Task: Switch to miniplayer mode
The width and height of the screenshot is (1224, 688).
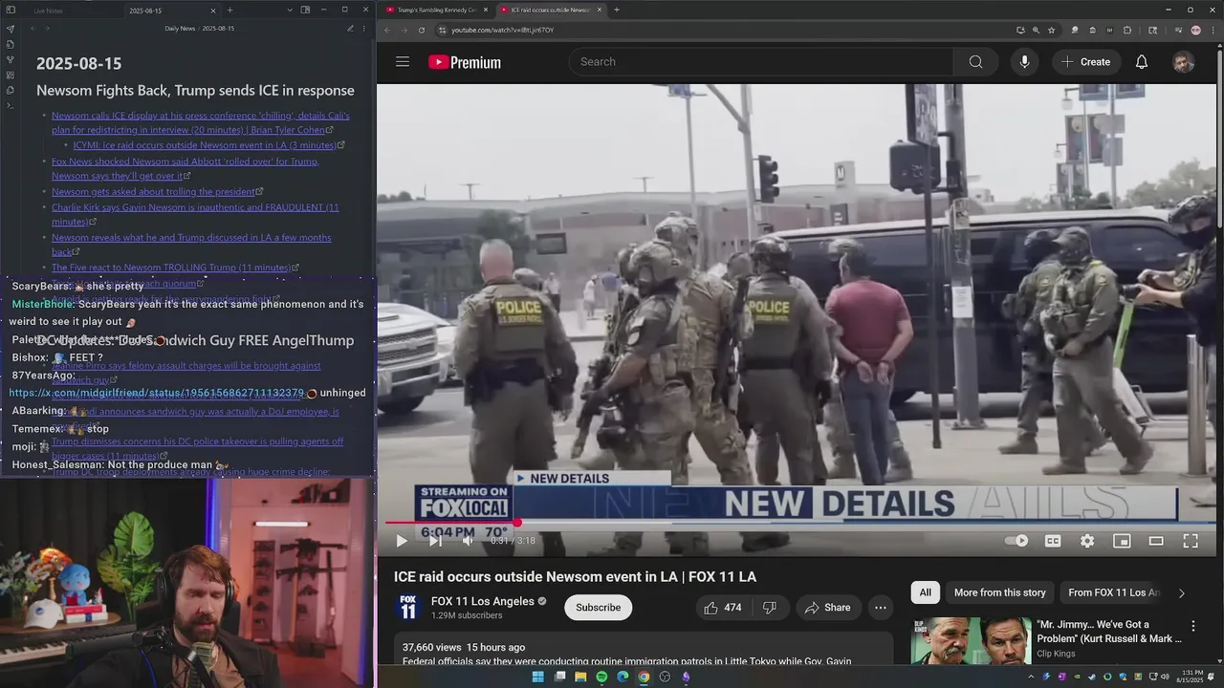Action: pos(1122,541)
